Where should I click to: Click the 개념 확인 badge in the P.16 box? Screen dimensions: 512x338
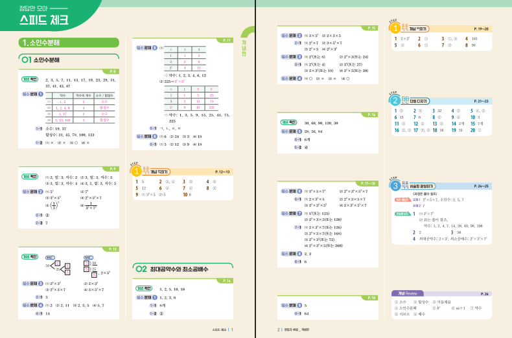288,122
